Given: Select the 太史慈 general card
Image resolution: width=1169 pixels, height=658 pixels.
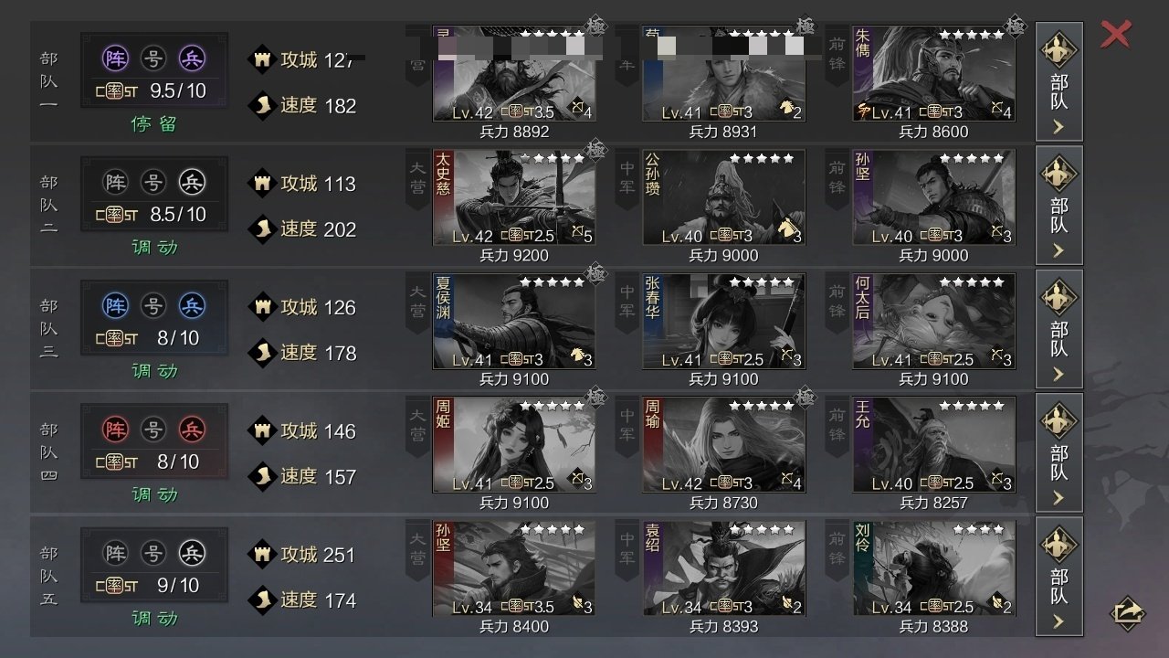Looking at the screenshot, I should tap(514, 197).
